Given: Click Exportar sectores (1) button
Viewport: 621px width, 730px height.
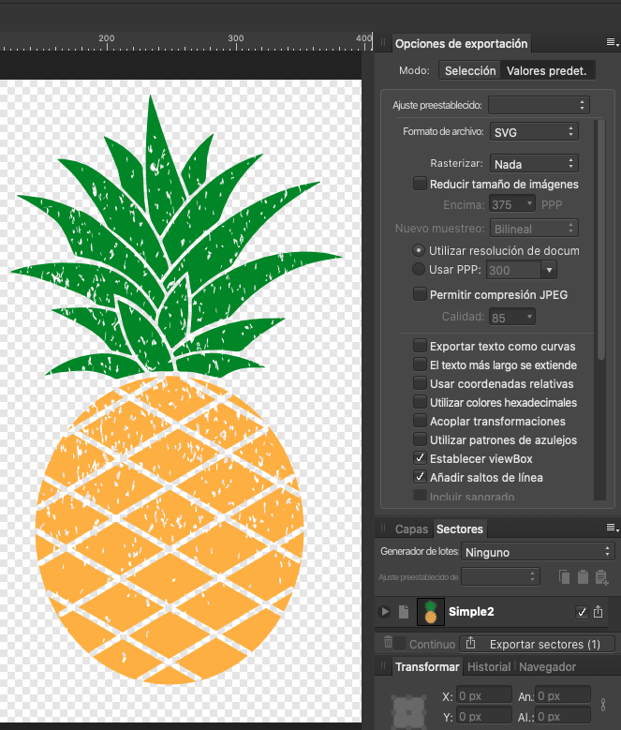Looking at the screenshot, I should pos(537,644).
